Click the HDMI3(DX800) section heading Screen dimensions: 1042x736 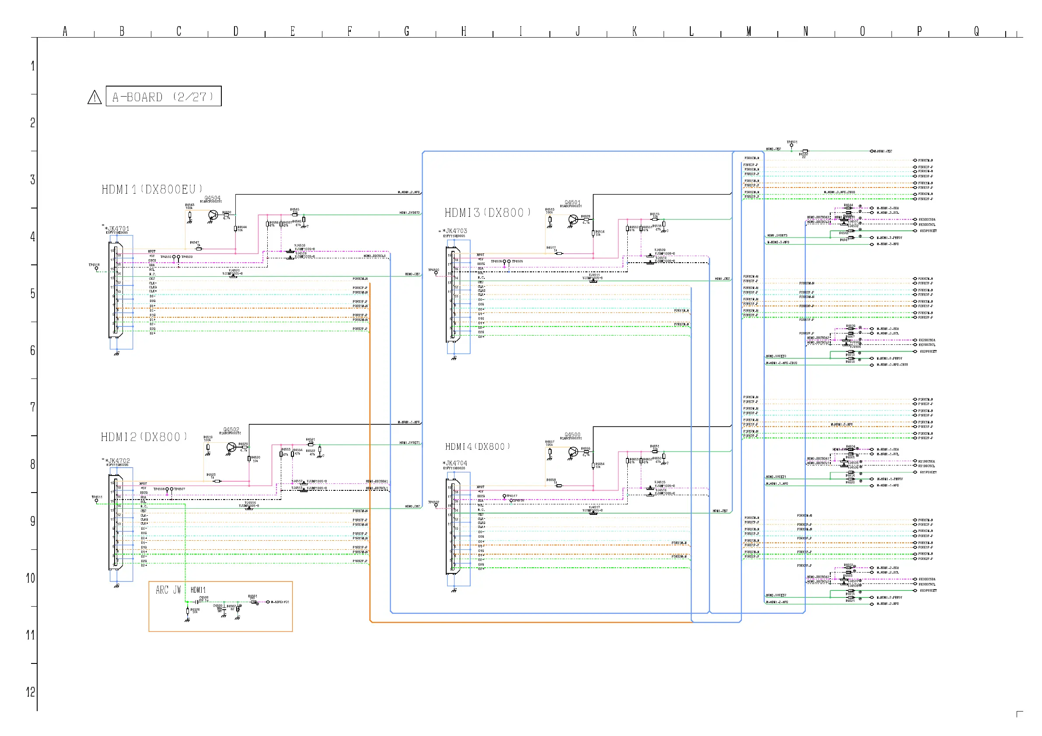click(487, 213)
